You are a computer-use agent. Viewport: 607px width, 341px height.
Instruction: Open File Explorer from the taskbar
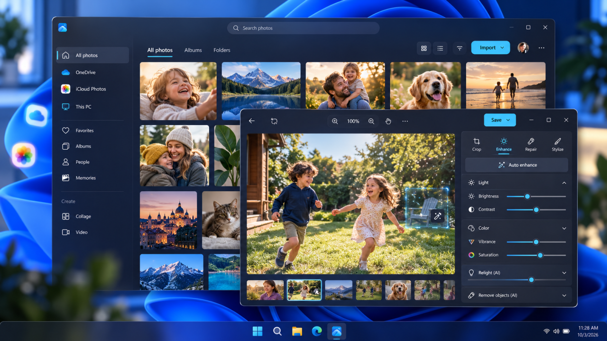[297, 332]
